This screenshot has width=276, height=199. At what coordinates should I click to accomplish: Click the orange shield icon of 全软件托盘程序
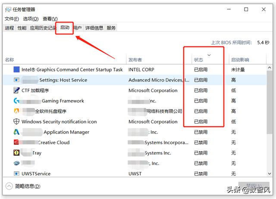point(16,111)
